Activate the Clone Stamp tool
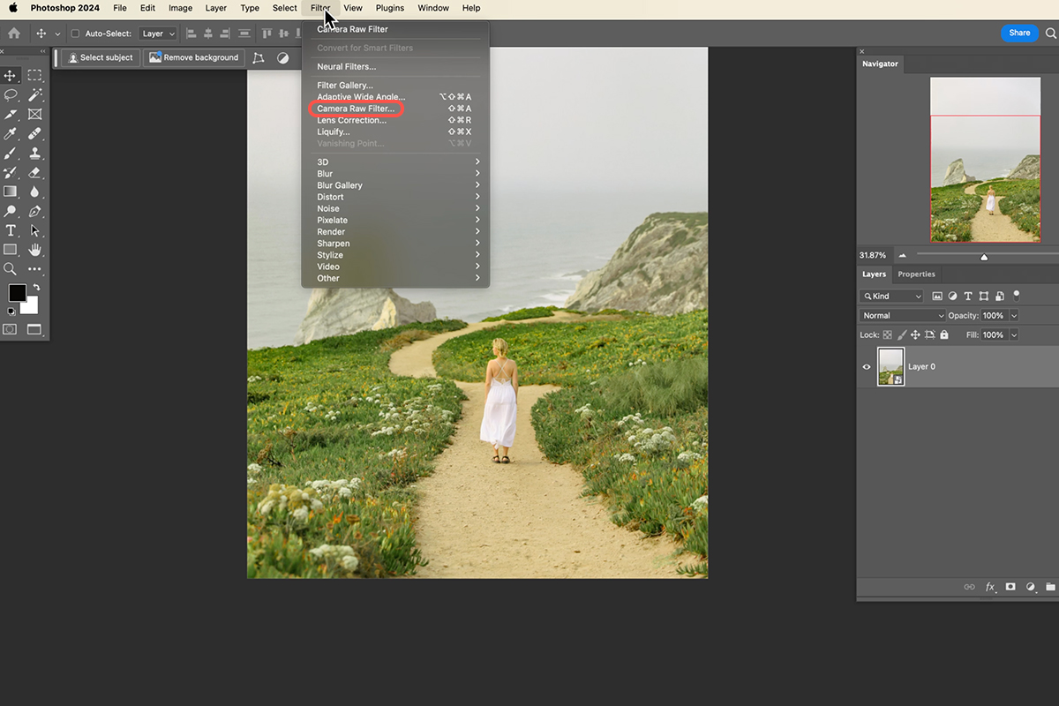1059x706 pixels. 34,154
